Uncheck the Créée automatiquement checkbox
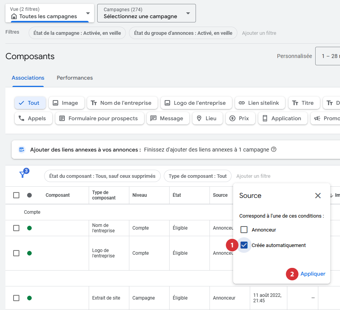The image size is (340, 310). pos(244,245)
